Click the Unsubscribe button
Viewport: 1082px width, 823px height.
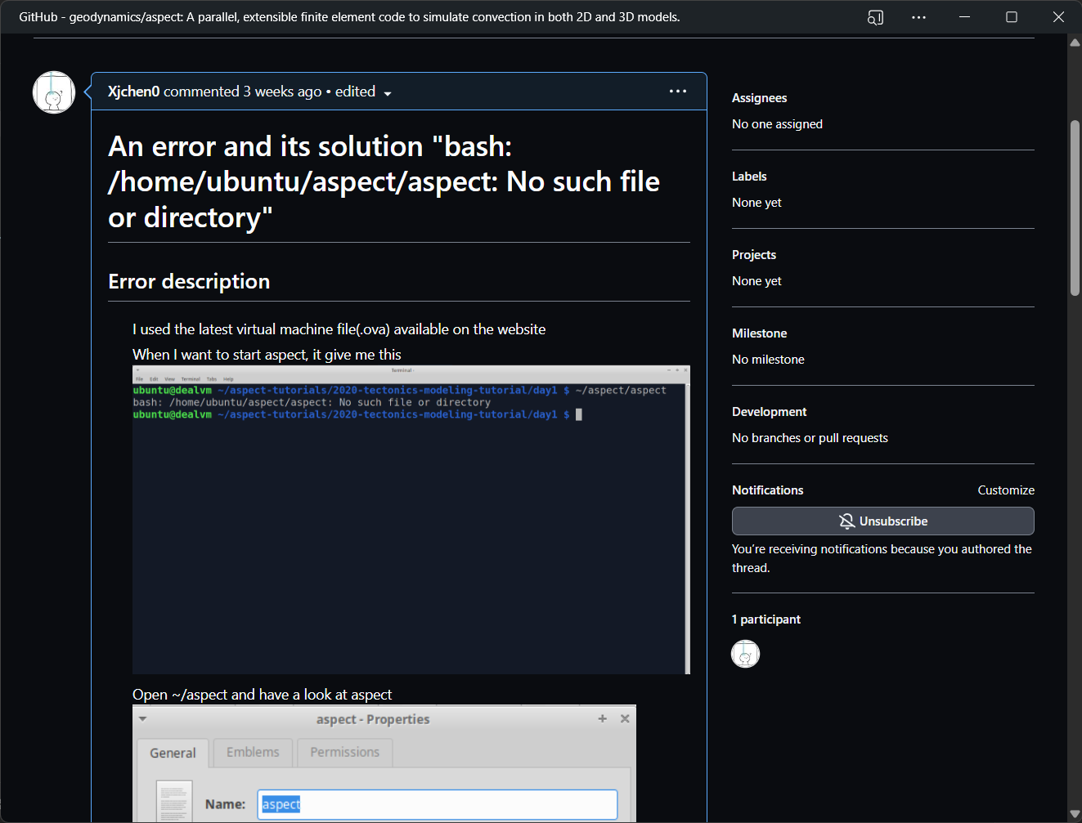click(882, 521)
